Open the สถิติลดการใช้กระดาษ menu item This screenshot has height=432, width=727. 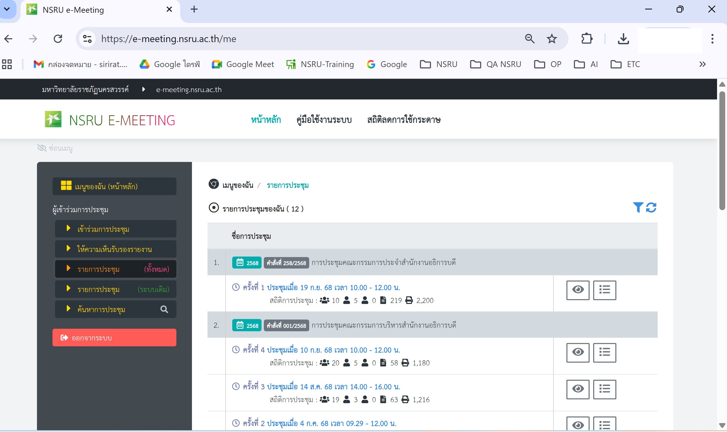pos(404,120)
